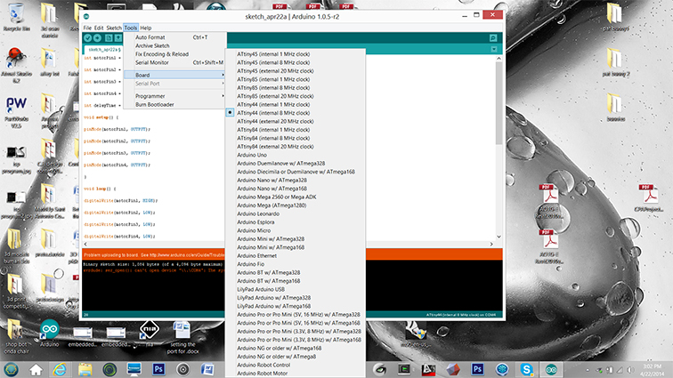Click the horizontal scroll left arrow

point(85,244)
